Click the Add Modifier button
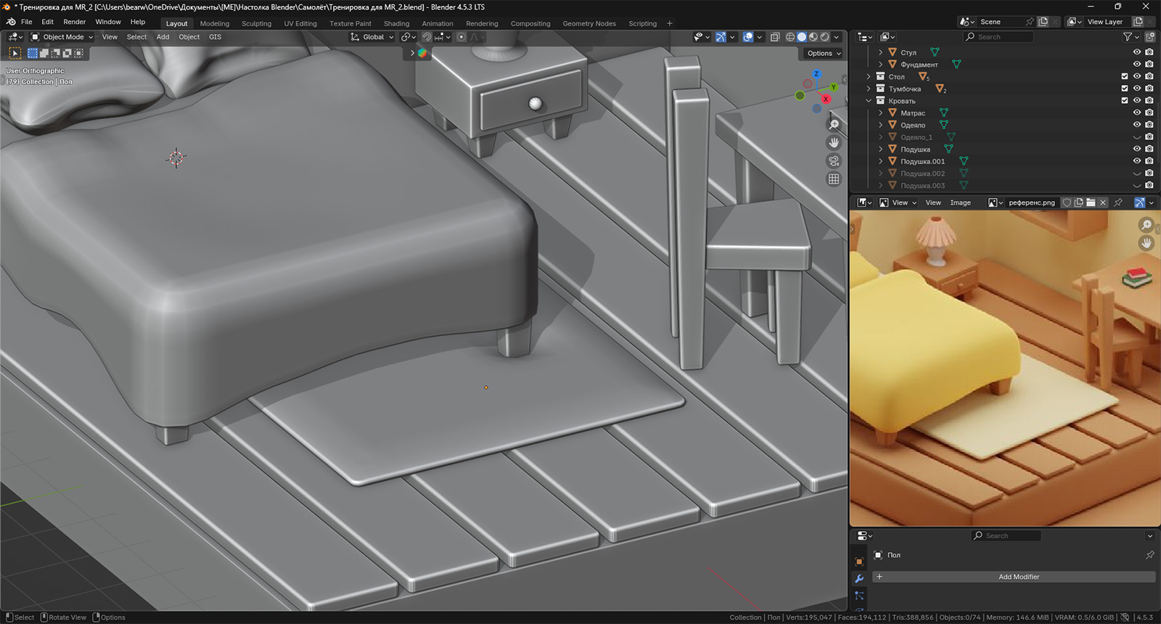This screenshot has width=1161, height=624. point(1018,577)
